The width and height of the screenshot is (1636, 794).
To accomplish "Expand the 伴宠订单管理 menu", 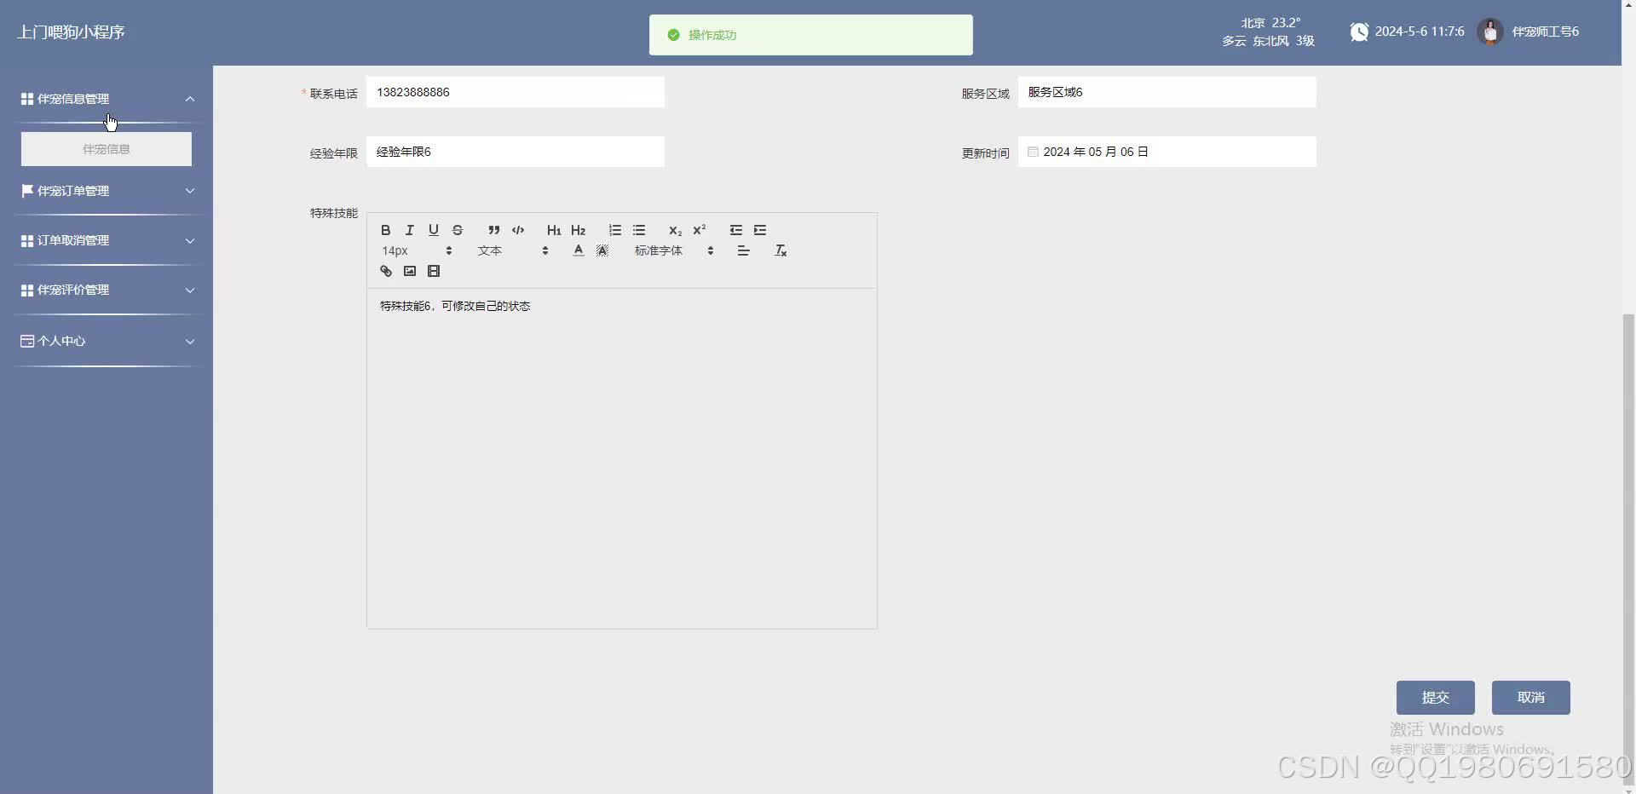I will click(107, 191).
